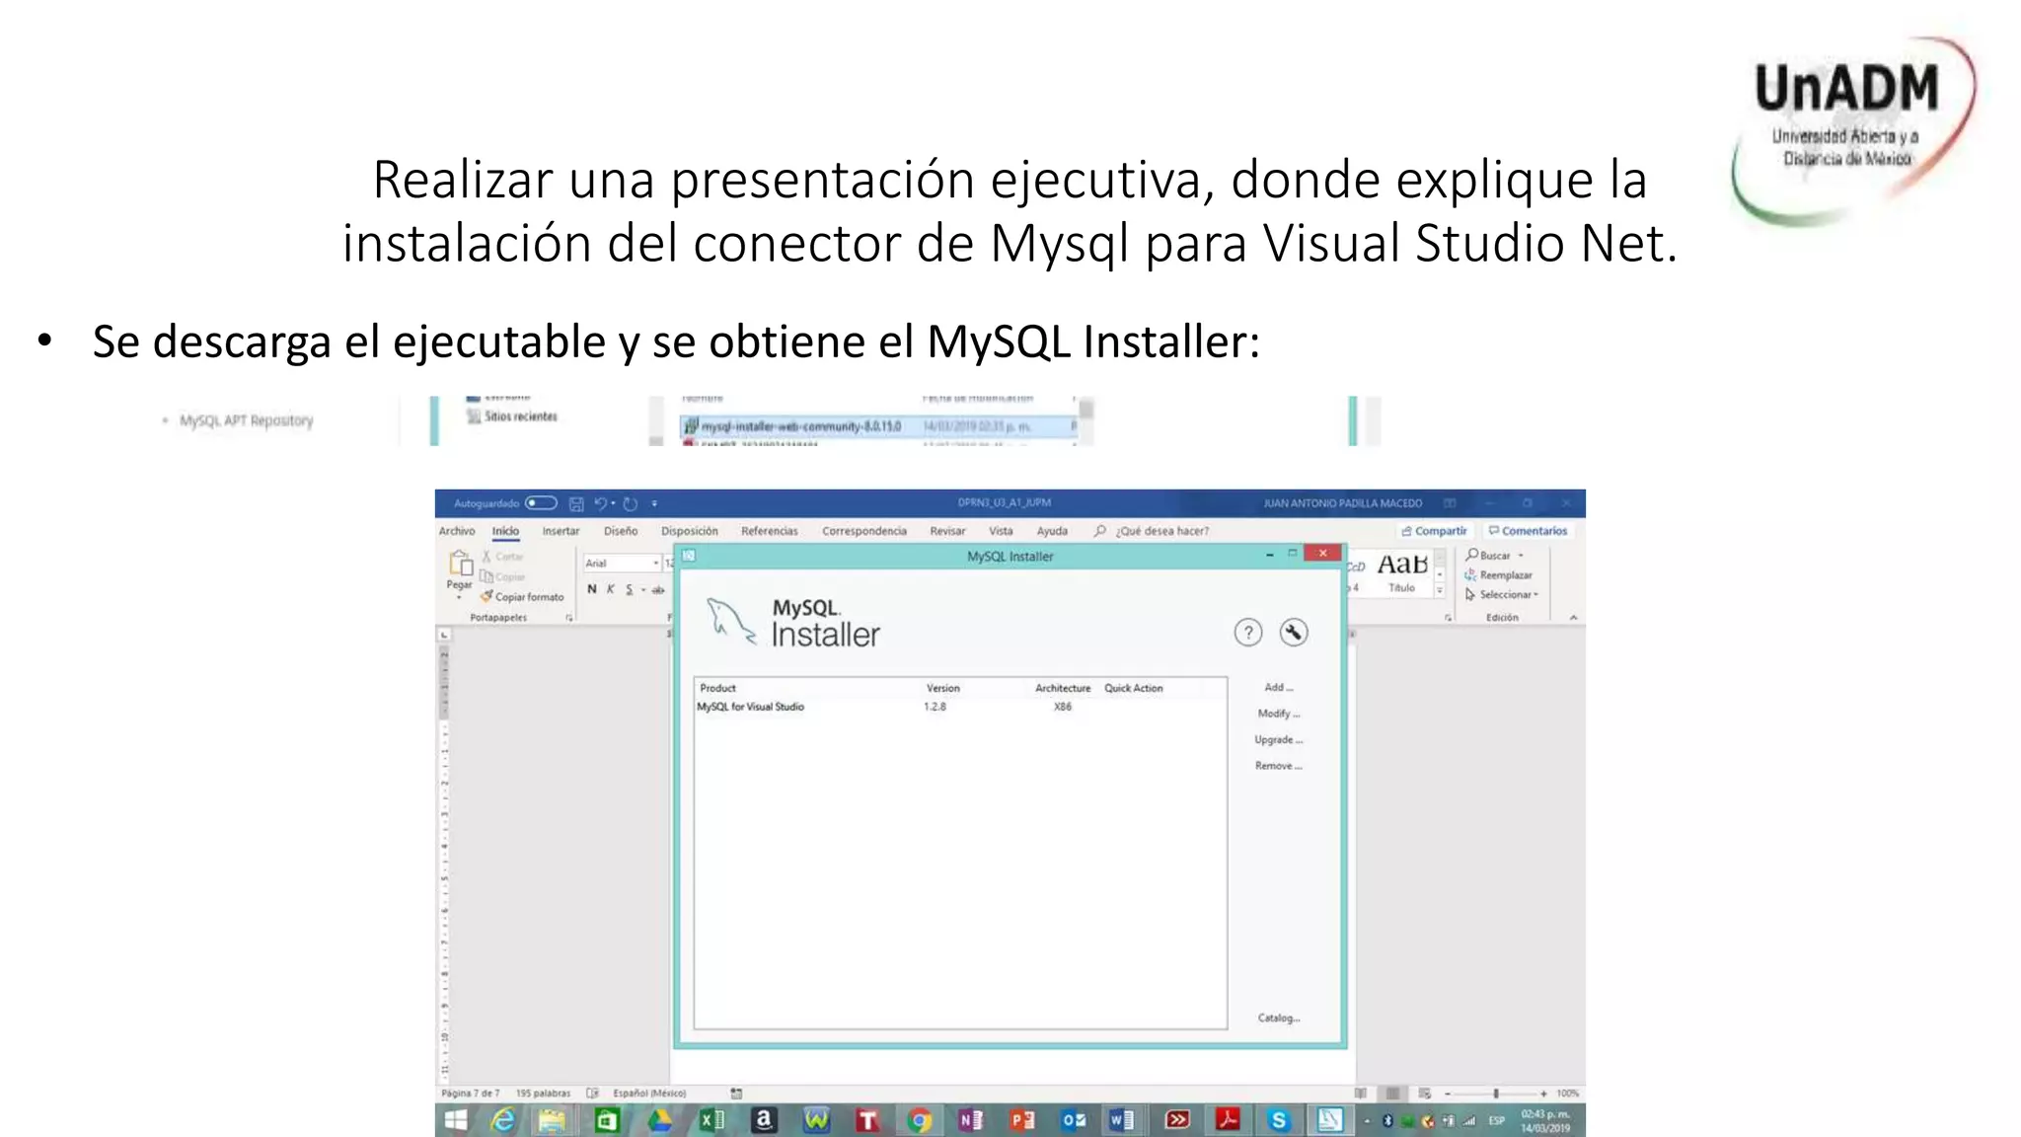This screenshot has width=2021, height=1137.
Task: Toggle the Autoguardado switch
Action: coord(541,503)
